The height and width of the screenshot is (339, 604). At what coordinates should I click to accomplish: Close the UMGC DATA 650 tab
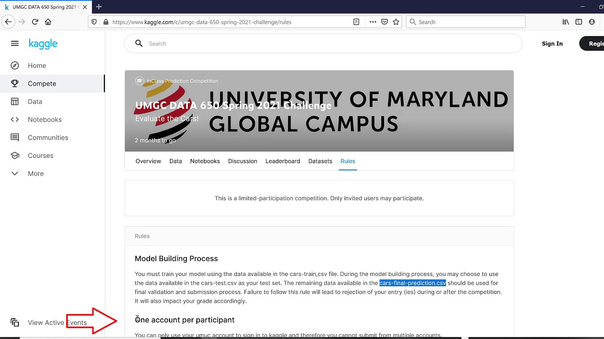point(85,7)
